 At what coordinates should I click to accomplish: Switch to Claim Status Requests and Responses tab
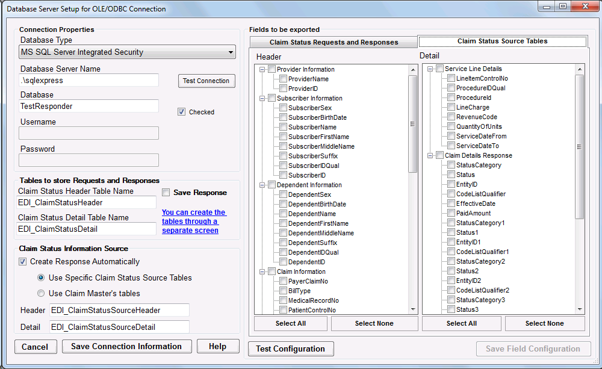click(334, 42)
